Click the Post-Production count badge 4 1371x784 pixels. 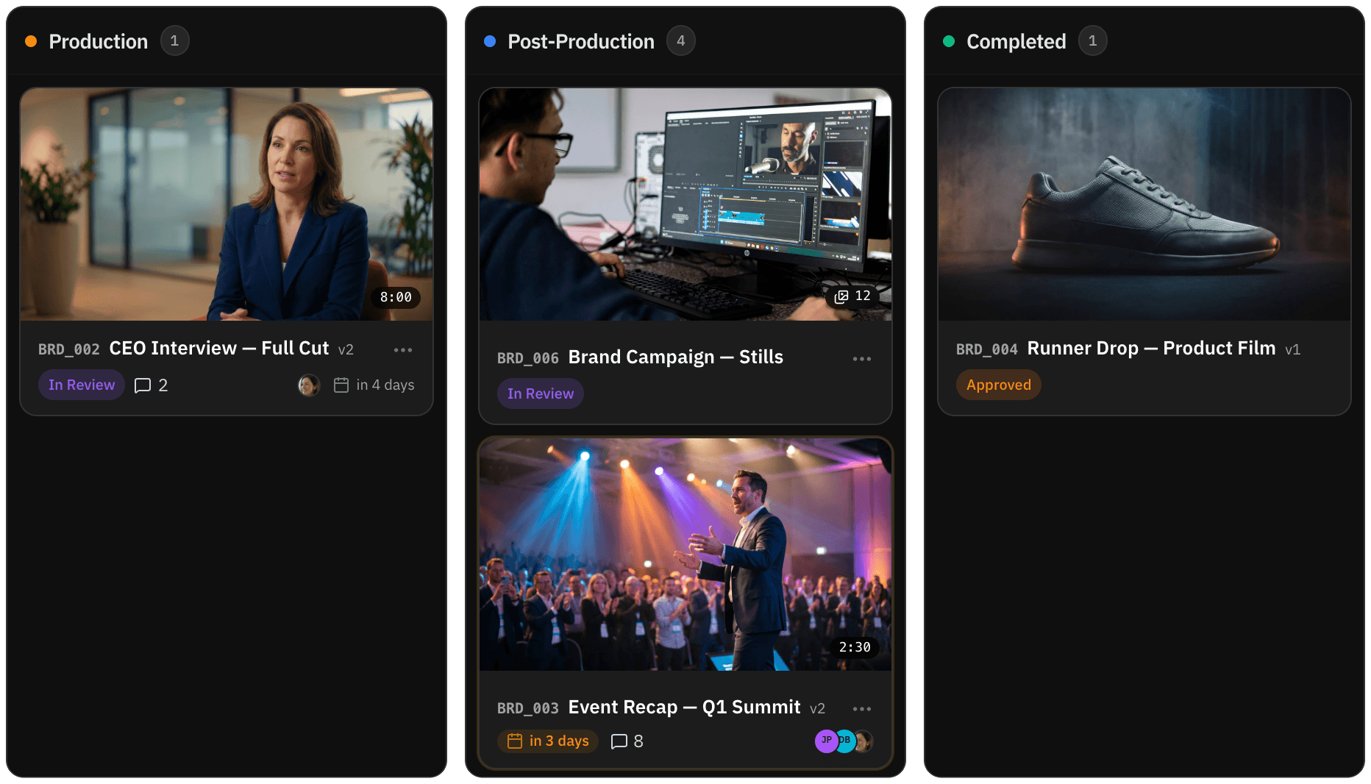(681, 40)
